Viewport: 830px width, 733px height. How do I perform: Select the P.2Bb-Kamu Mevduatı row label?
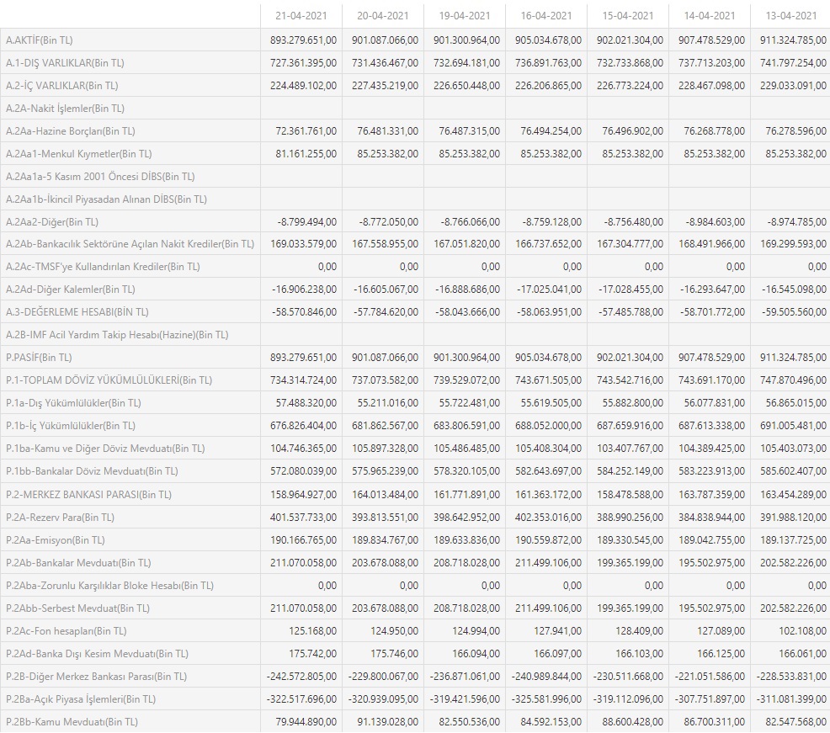(72, 722)
